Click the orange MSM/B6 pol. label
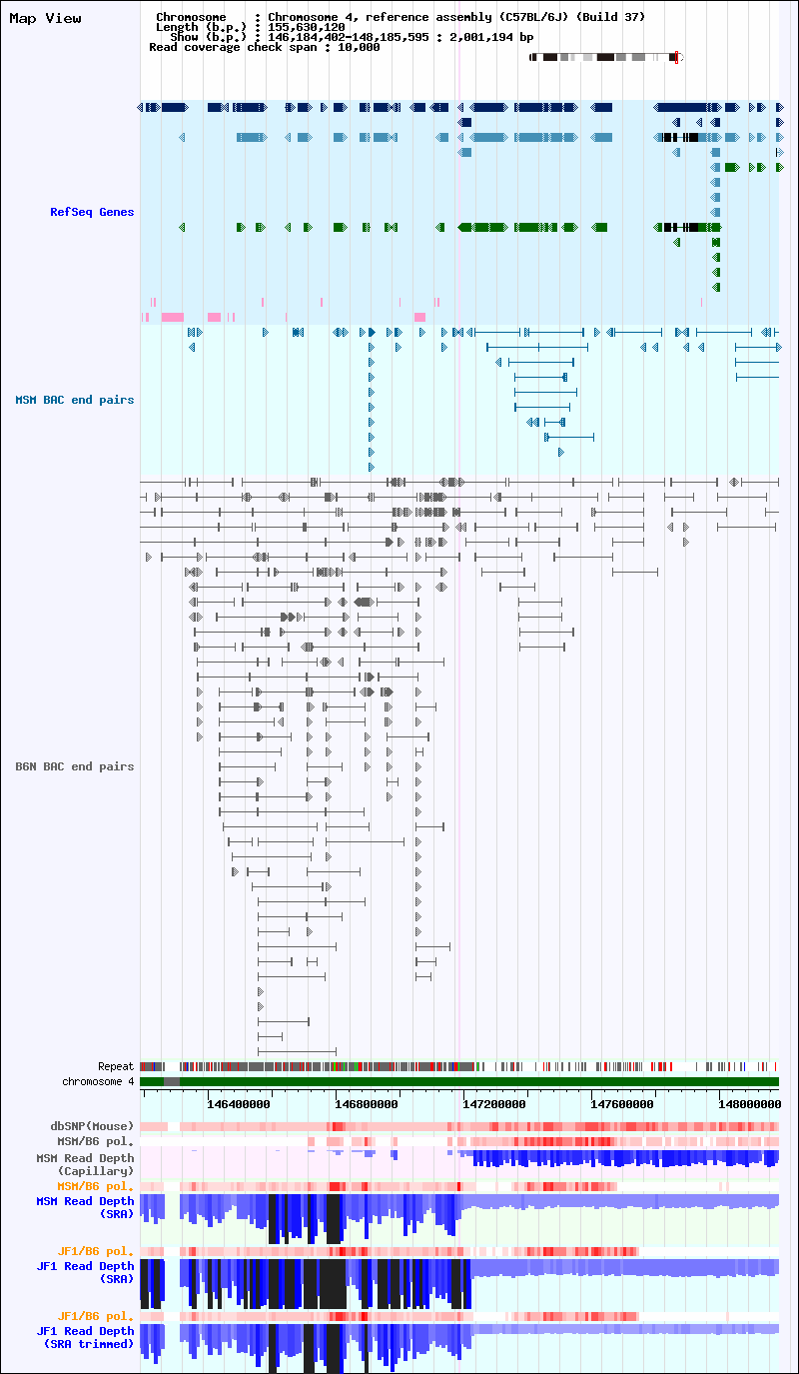This screenshot has height=1374, width=799. (x=96, y=1186)
